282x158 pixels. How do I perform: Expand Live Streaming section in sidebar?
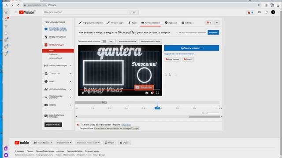70,66
